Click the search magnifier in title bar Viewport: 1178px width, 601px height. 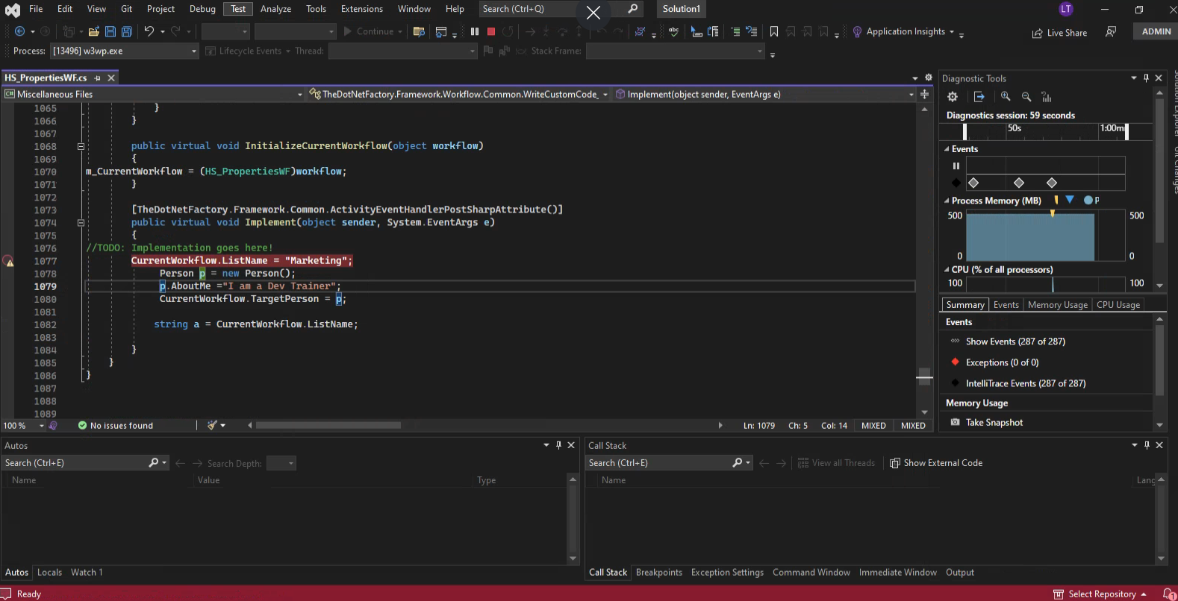coord(633,9)
